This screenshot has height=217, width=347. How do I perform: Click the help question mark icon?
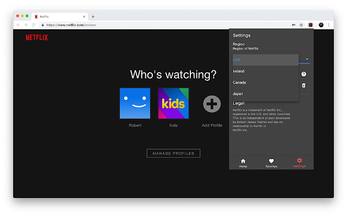(x=304, y=74)
